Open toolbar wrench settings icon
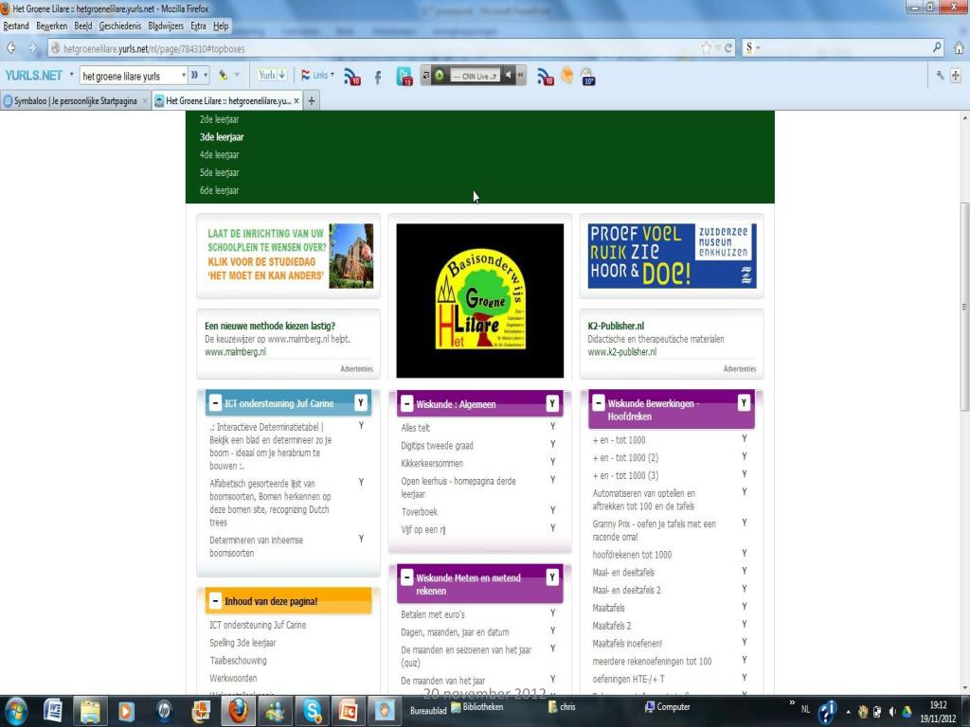970x727 pixels. point(941,76)
